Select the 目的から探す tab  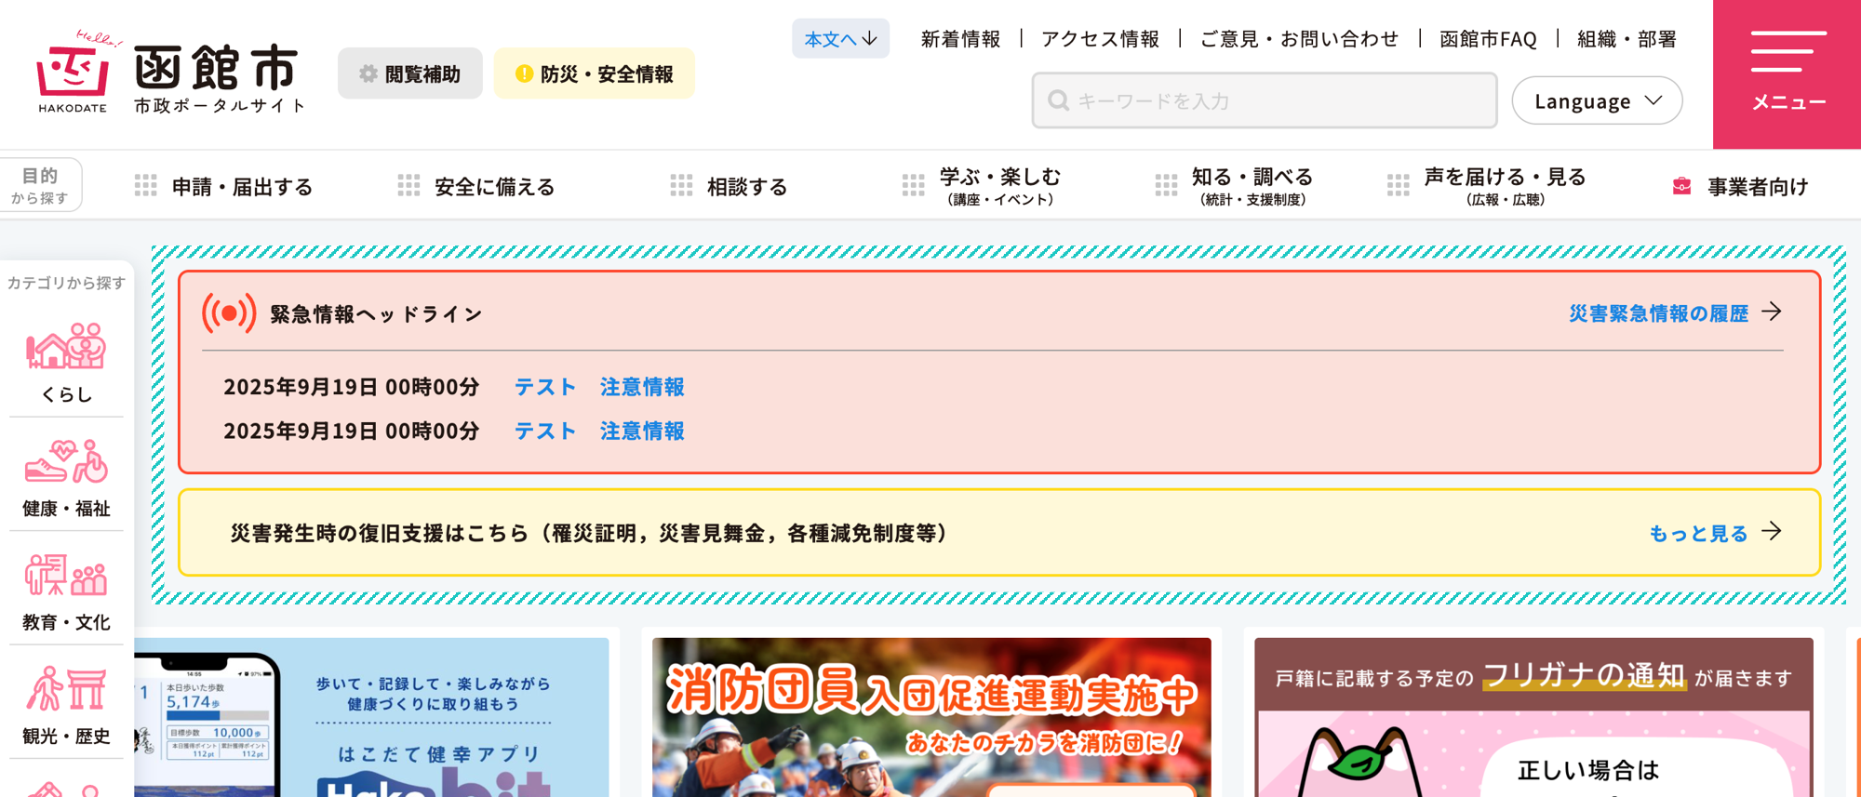pos(41,185)
